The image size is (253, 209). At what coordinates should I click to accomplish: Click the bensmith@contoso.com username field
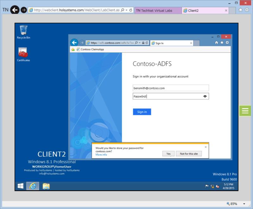coord(171,88)
